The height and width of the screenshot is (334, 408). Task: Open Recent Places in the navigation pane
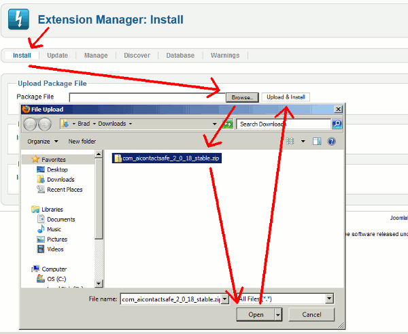65,190
